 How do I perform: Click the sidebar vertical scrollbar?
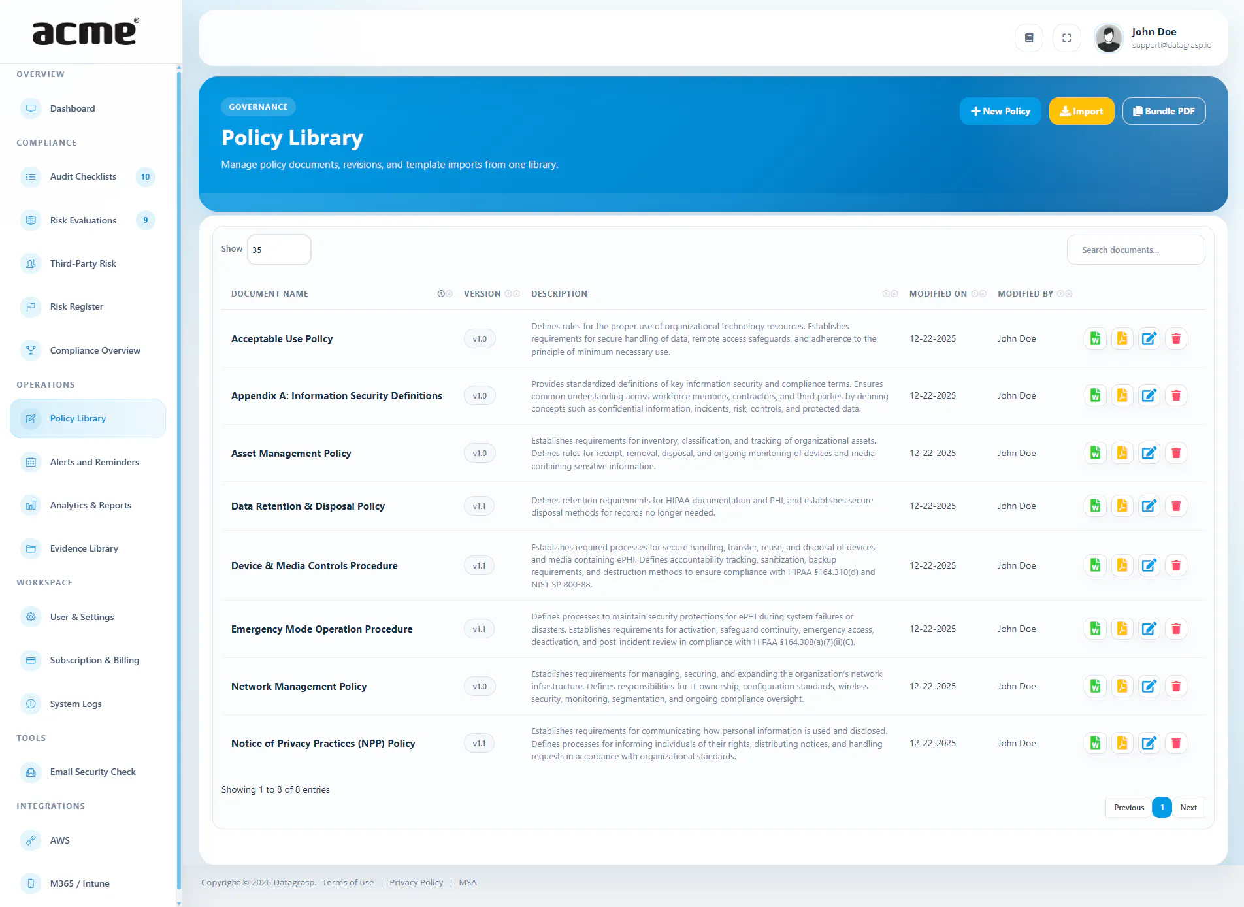179,480
